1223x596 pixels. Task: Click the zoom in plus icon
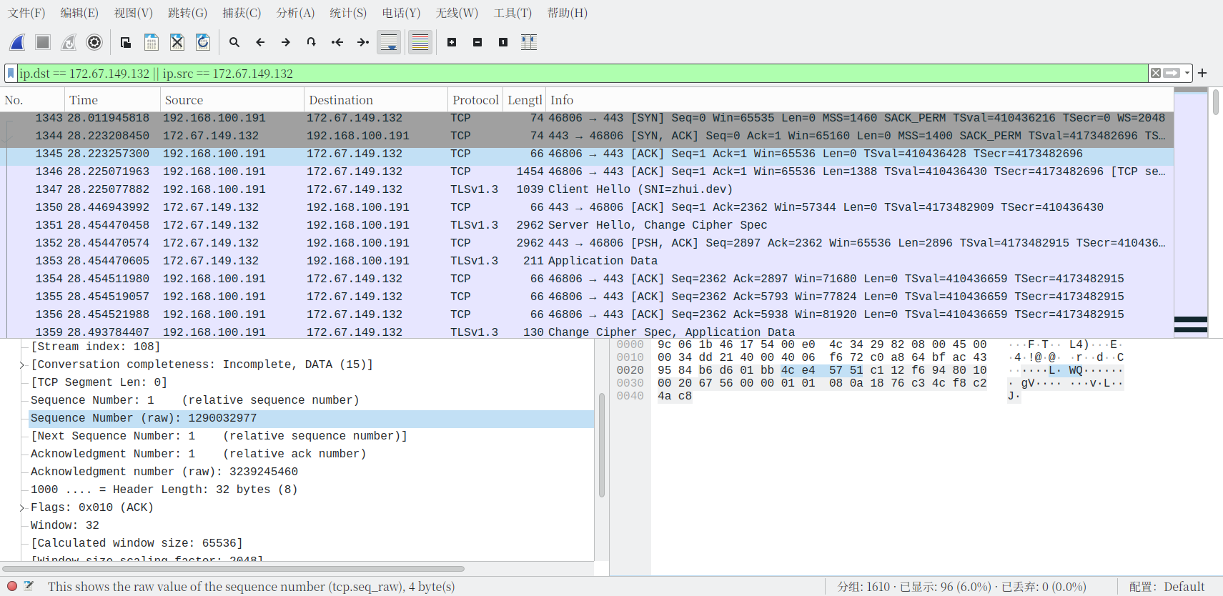pos(452,42)
